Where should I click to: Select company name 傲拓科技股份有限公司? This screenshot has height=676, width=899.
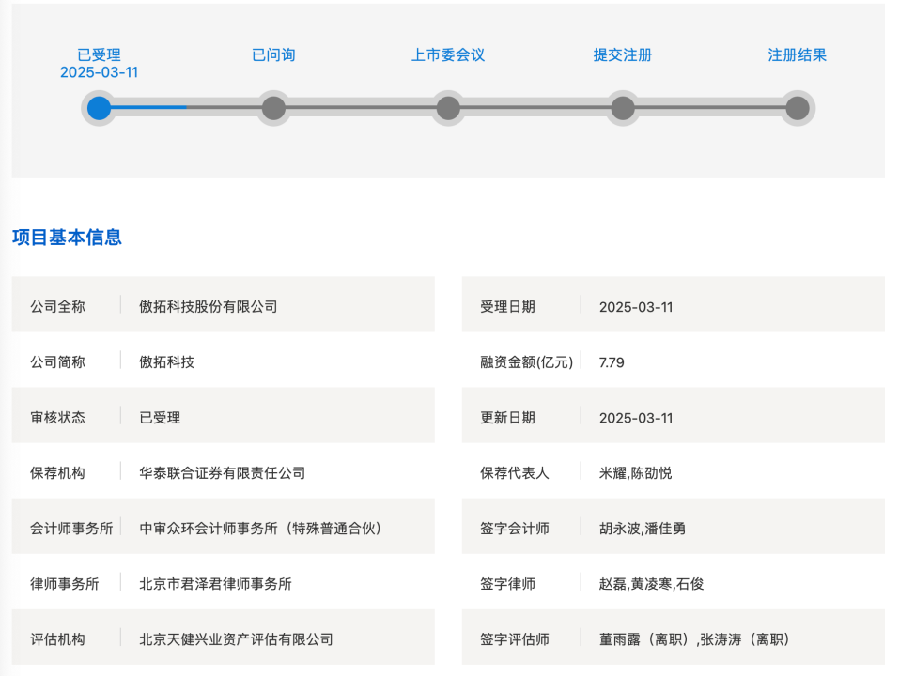coord(209,306)
